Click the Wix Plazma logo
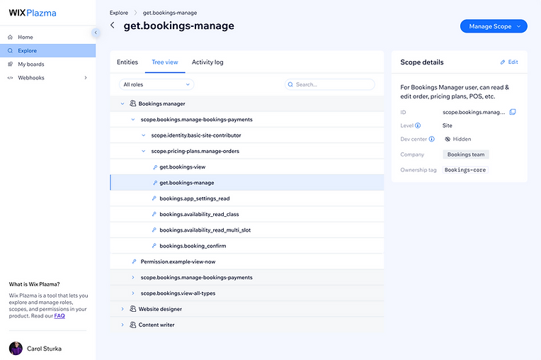Image resolution: width=541 pixels, height=360 pixels. [x=33, y=13]
